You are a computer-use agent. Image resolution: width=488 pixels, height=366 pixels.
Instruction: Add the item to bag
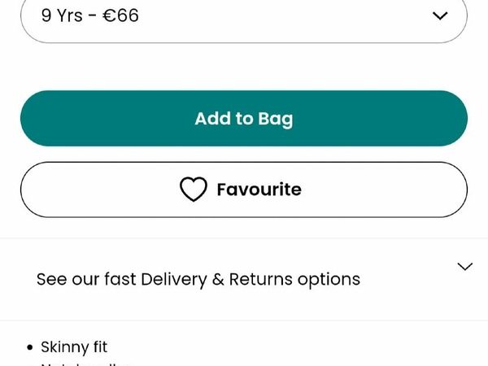244,118
